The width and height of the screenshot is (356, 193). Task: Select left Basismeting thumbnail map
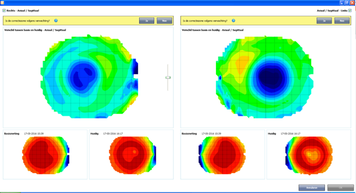pos(45,155)
